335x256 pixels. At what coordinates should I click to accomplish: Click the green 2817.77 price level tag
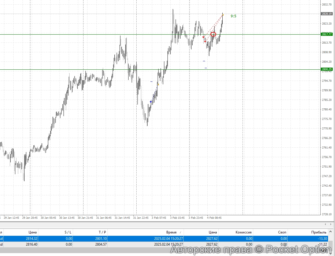pyautogui.click(x=327, y=34)
